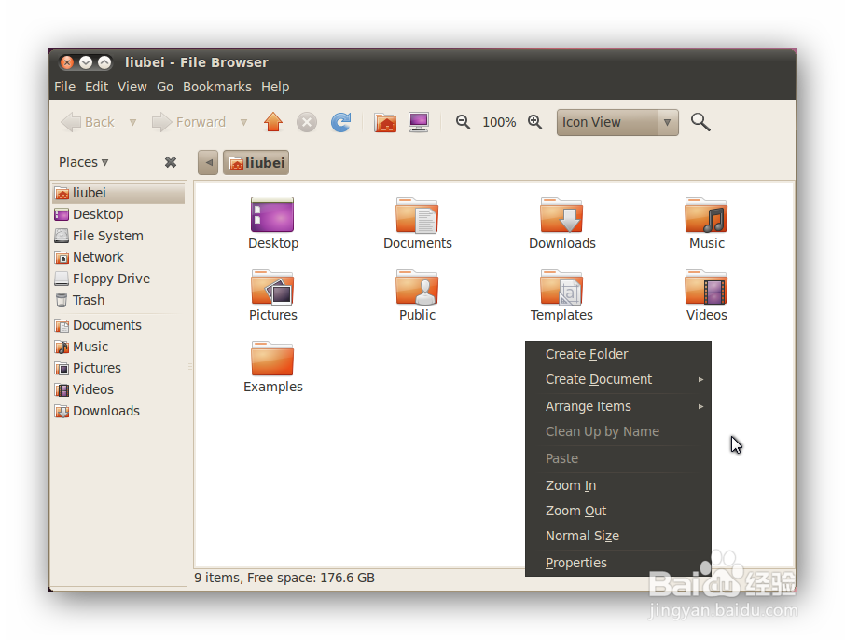
Task: Click the 100% zoom level label
Action: click(499, 123)
